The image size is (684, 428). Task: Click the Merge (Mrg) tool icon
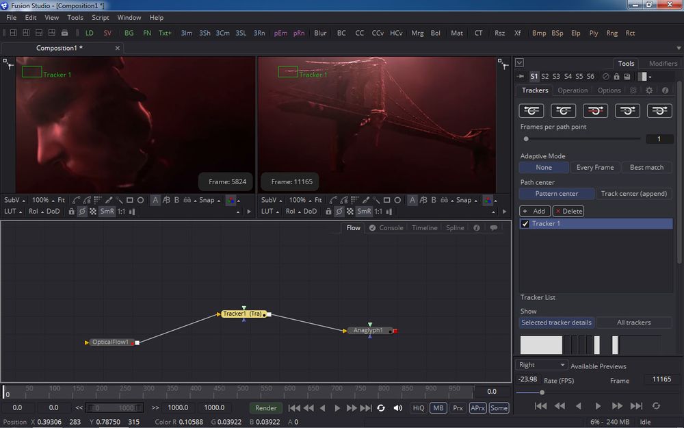click(417, 32)
